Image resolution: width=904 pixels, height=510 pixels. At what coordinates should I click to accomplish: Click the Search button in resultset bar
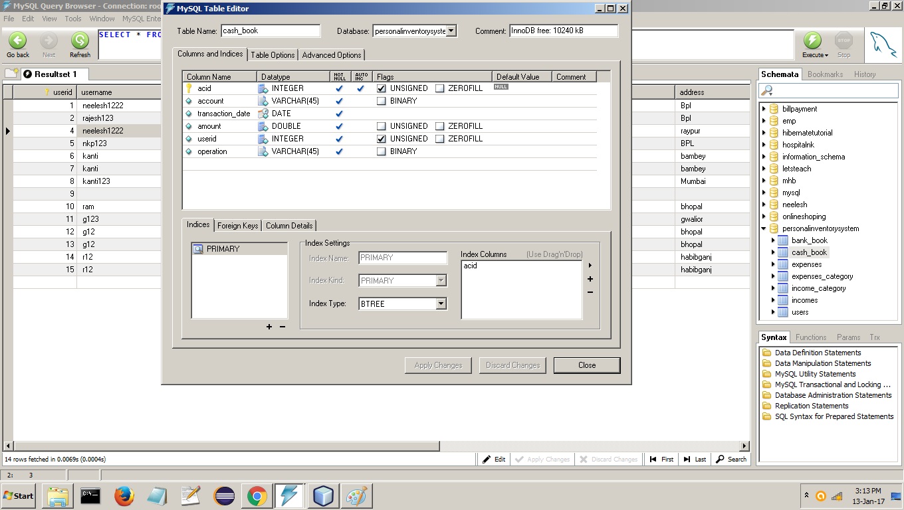(731, 459)
